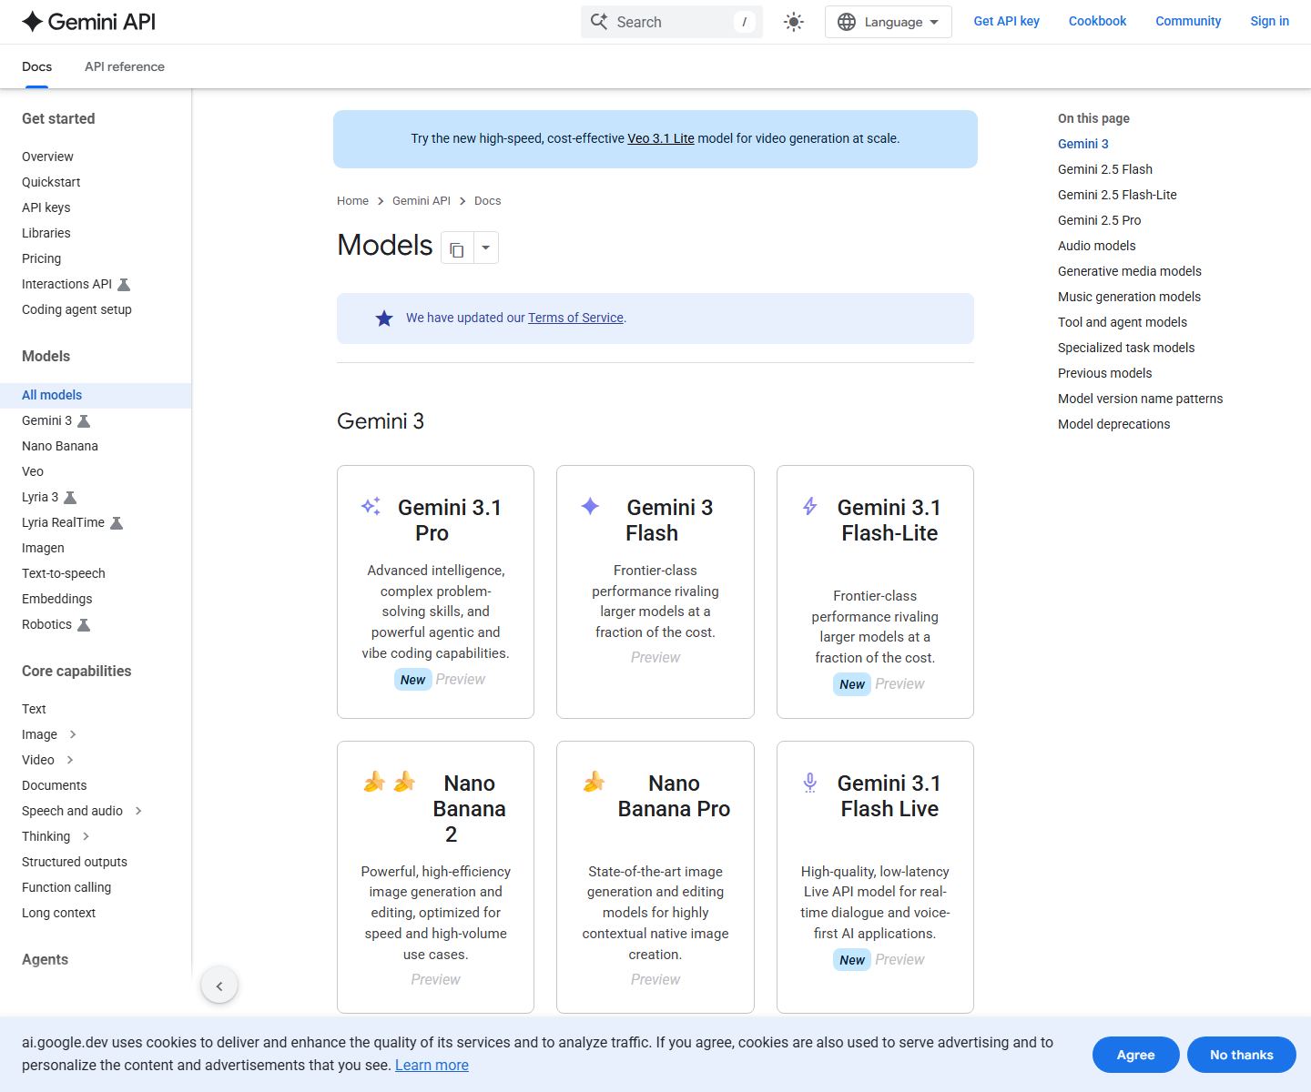Switch to the Docs tab
Image resolution: width=1311 pixels, height=1092 pixels.
pos(37,66)
